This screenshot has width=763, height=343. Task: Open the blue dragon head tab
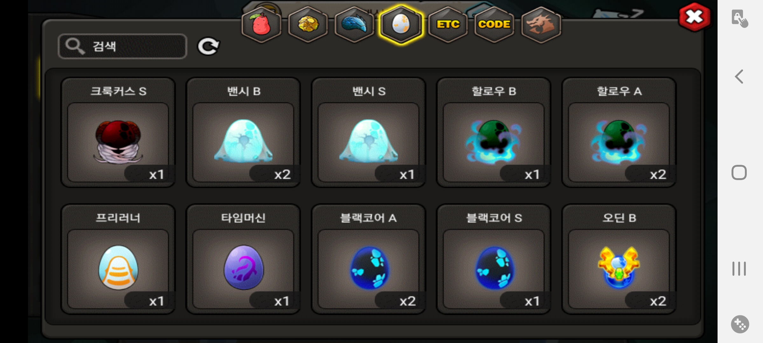click(x=354, y=24)
